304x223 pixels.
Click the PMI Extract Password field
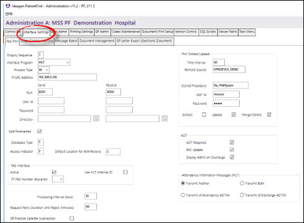point(226,103)
